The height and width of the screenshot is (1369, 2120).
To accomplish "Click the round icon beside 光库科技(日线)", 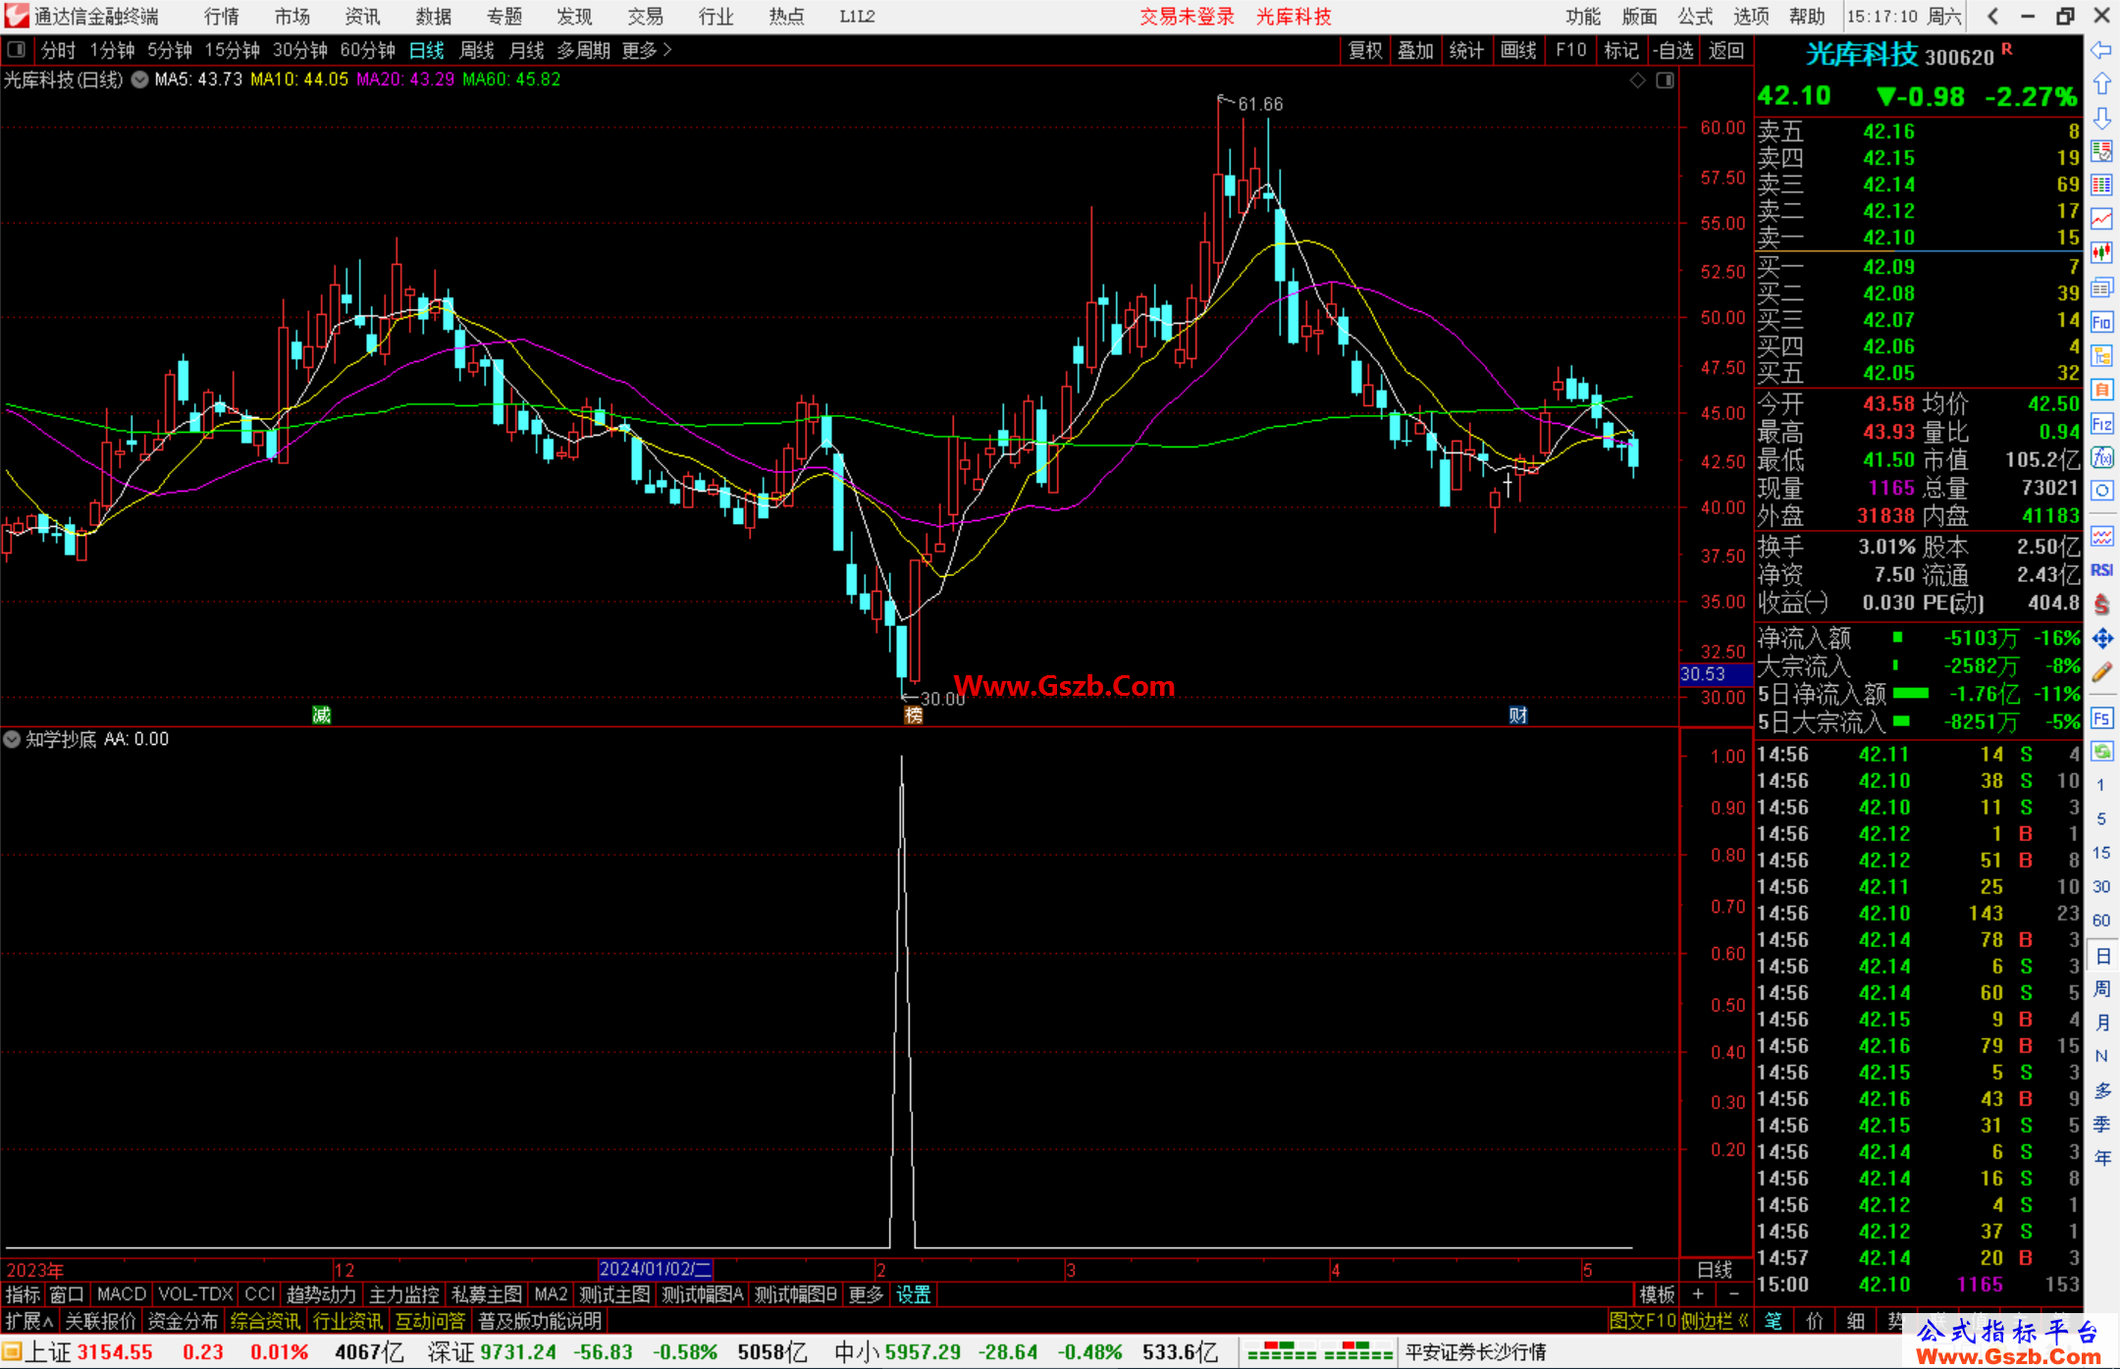I will coord(139,80).
